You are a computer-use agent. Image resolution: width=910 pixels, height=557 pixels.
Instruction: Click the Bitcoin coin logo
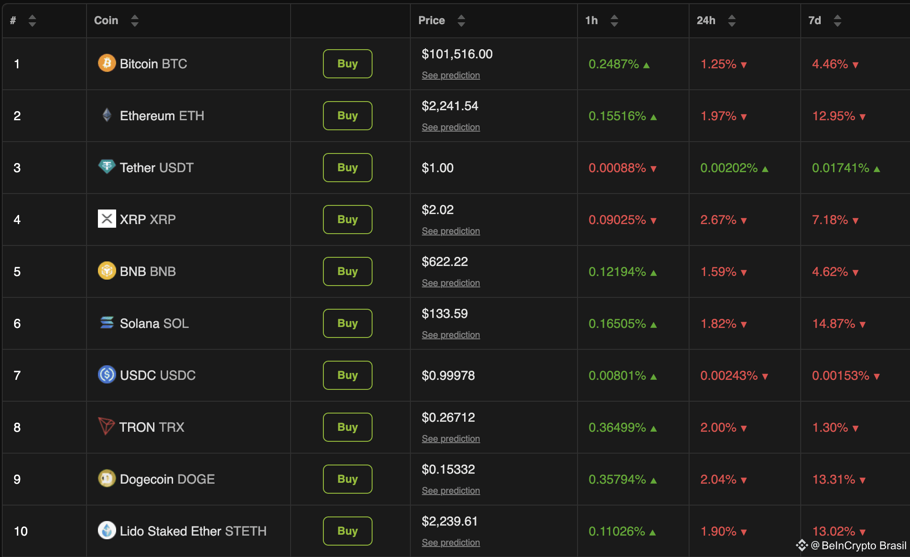pos(107,63)
